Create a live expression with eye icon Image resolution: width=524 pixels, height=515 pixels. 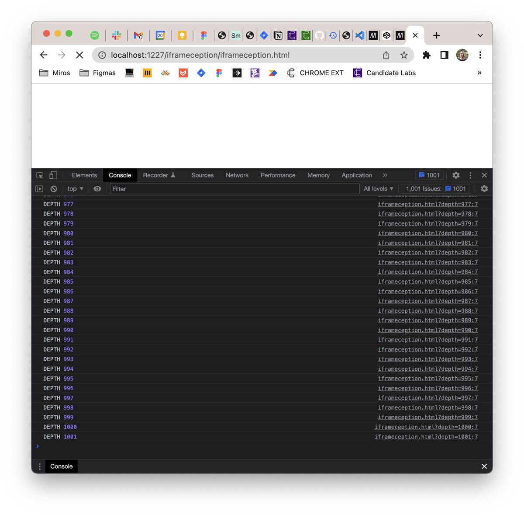[x=97, y=189]
